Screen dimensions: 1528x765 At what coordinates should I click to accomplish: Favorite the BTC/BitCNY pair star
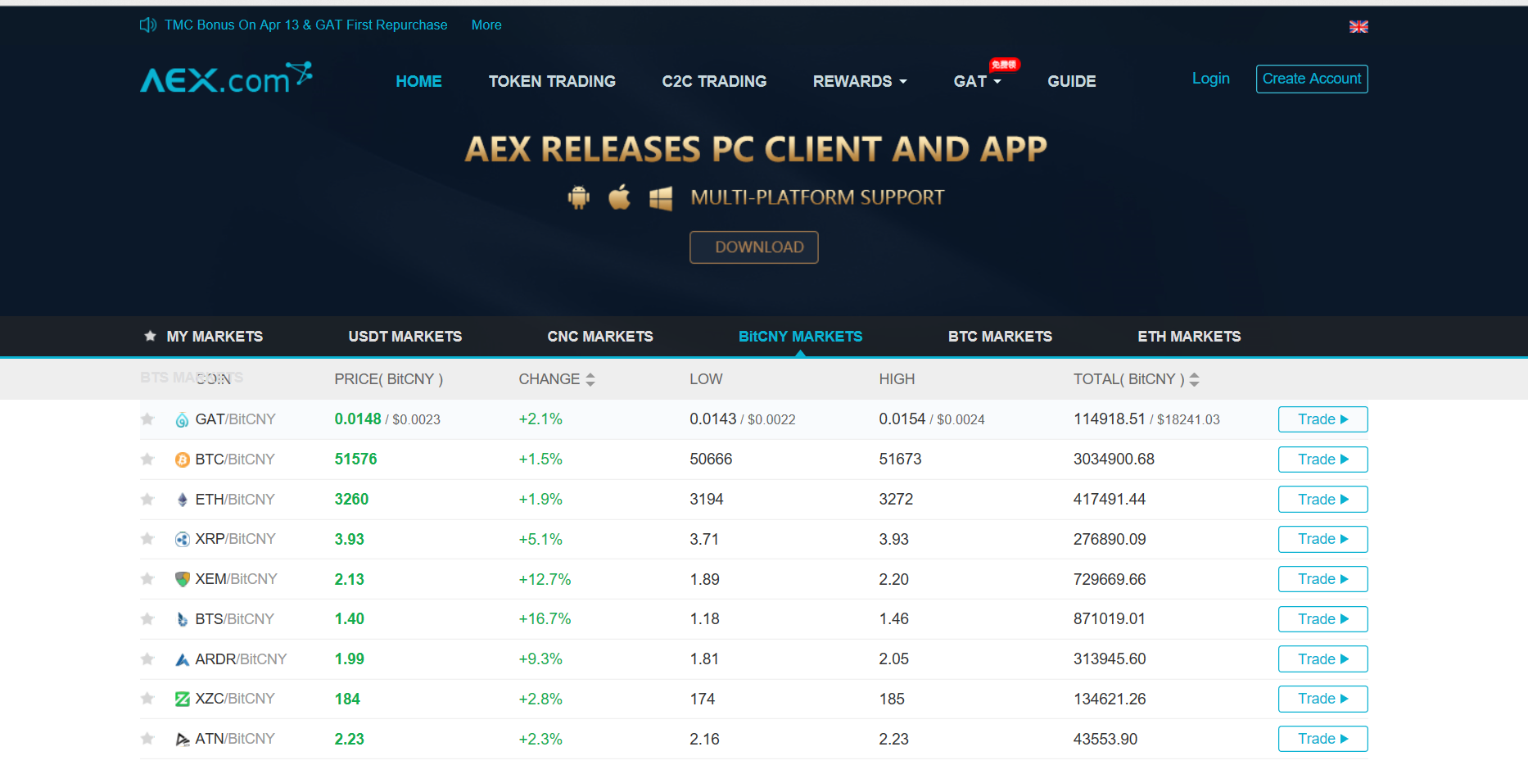[x=147, y=459]
